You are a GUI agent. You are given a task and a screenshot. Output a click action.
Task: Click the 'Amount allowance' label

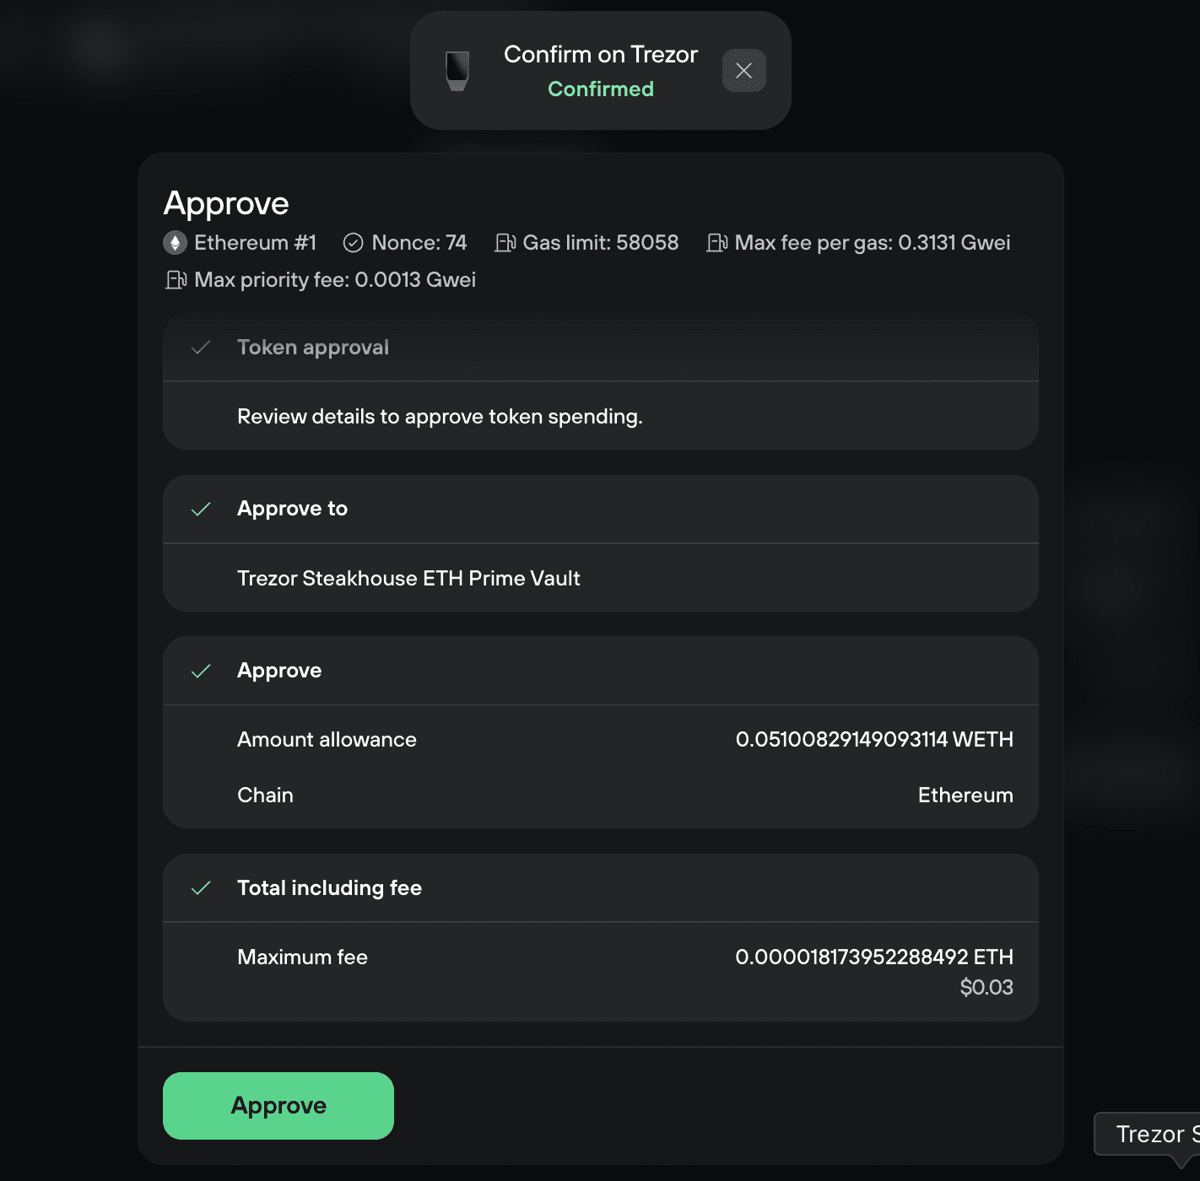(327, 740)
